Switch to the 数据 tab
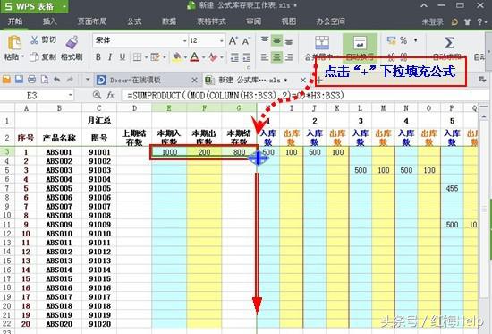This screenshot has width=492, height=334. tap(169, 21)
